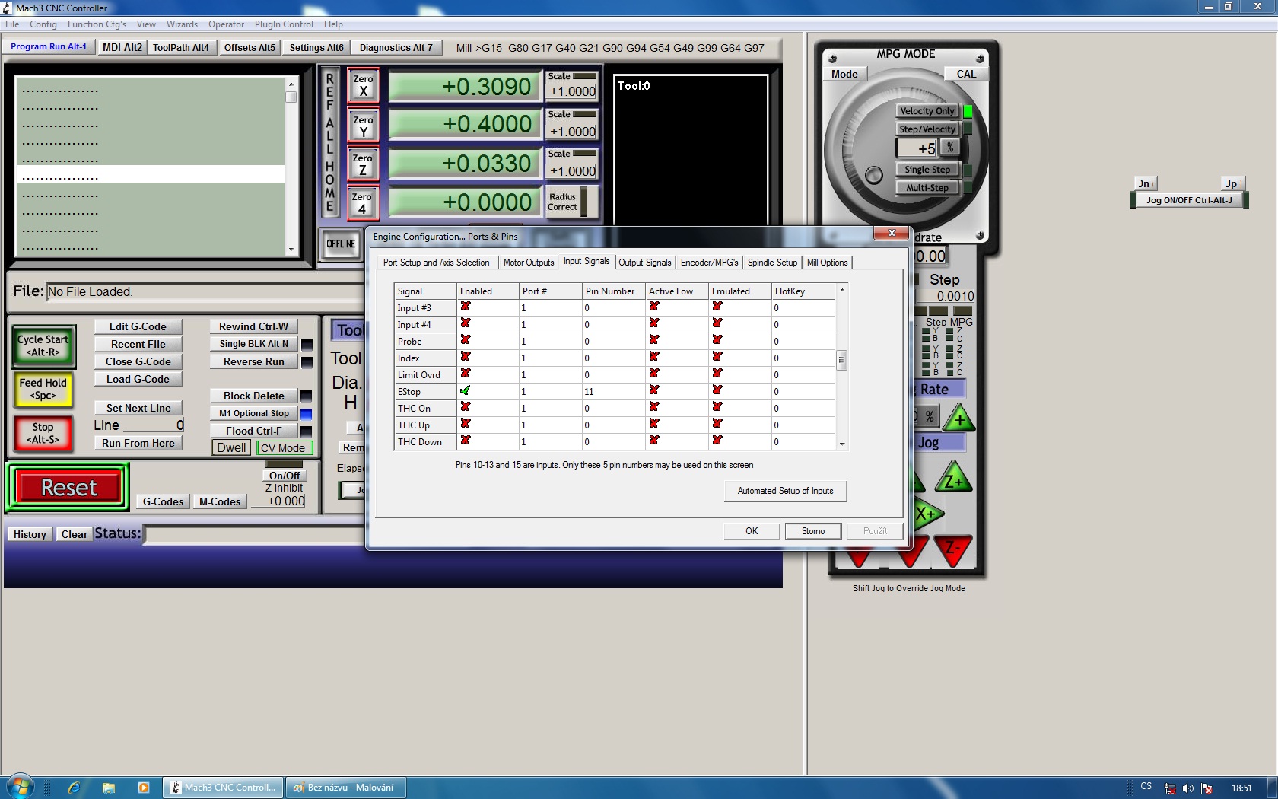Image resolution: width=1278 pixels, height=799 pixels.
Task: Switch to the Output Signals tab
Action: tap(644, 263)
